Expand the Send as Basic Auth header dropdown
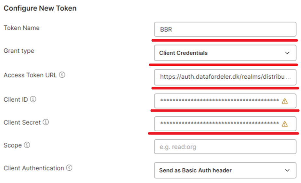Viewport: 301px width, 183px height. [225, 170]
